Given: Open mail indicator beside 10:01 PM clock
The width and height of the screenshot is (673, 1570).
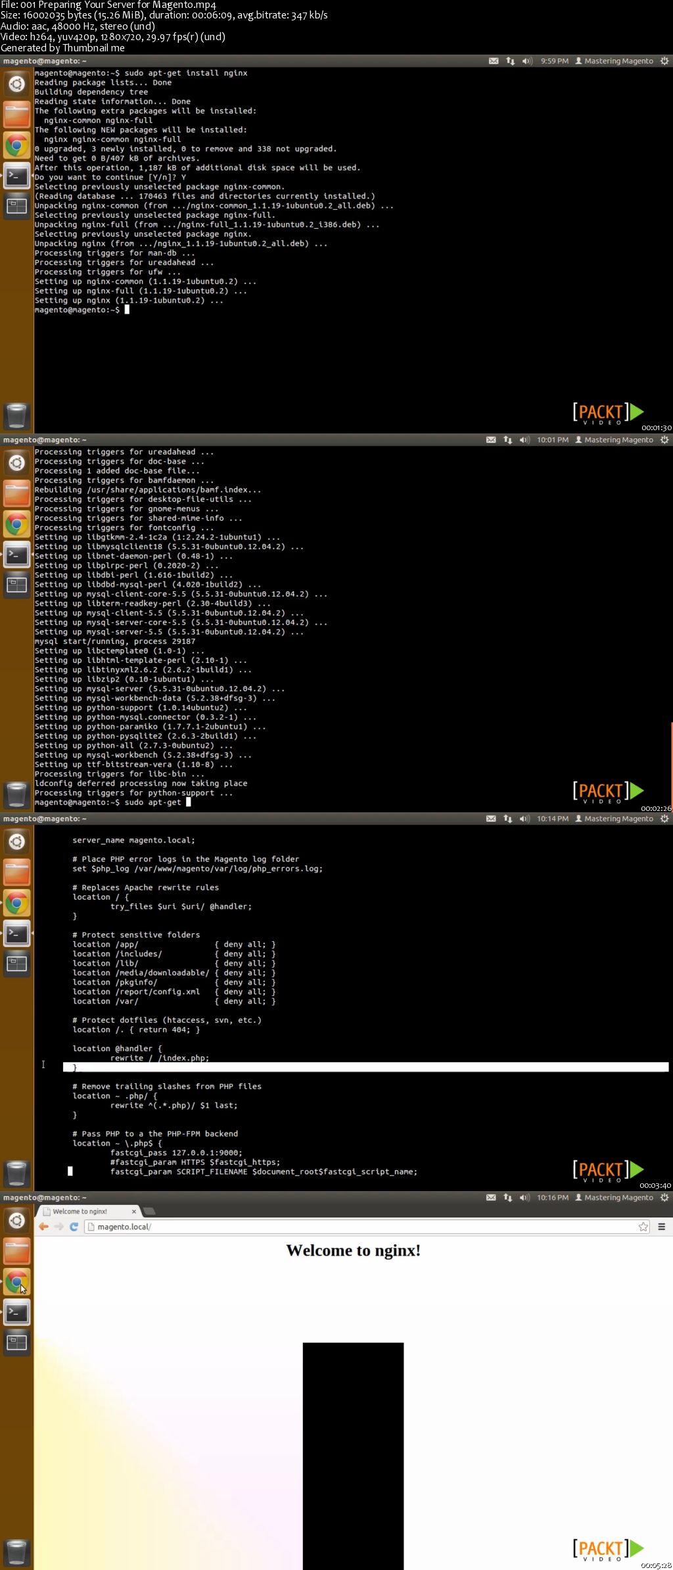Looking at the screenshot, I should [x=491, y=440].
